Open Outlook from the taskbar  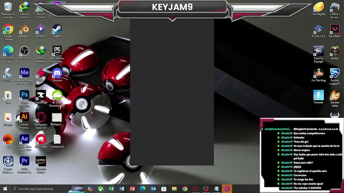(x=153, y=189)
